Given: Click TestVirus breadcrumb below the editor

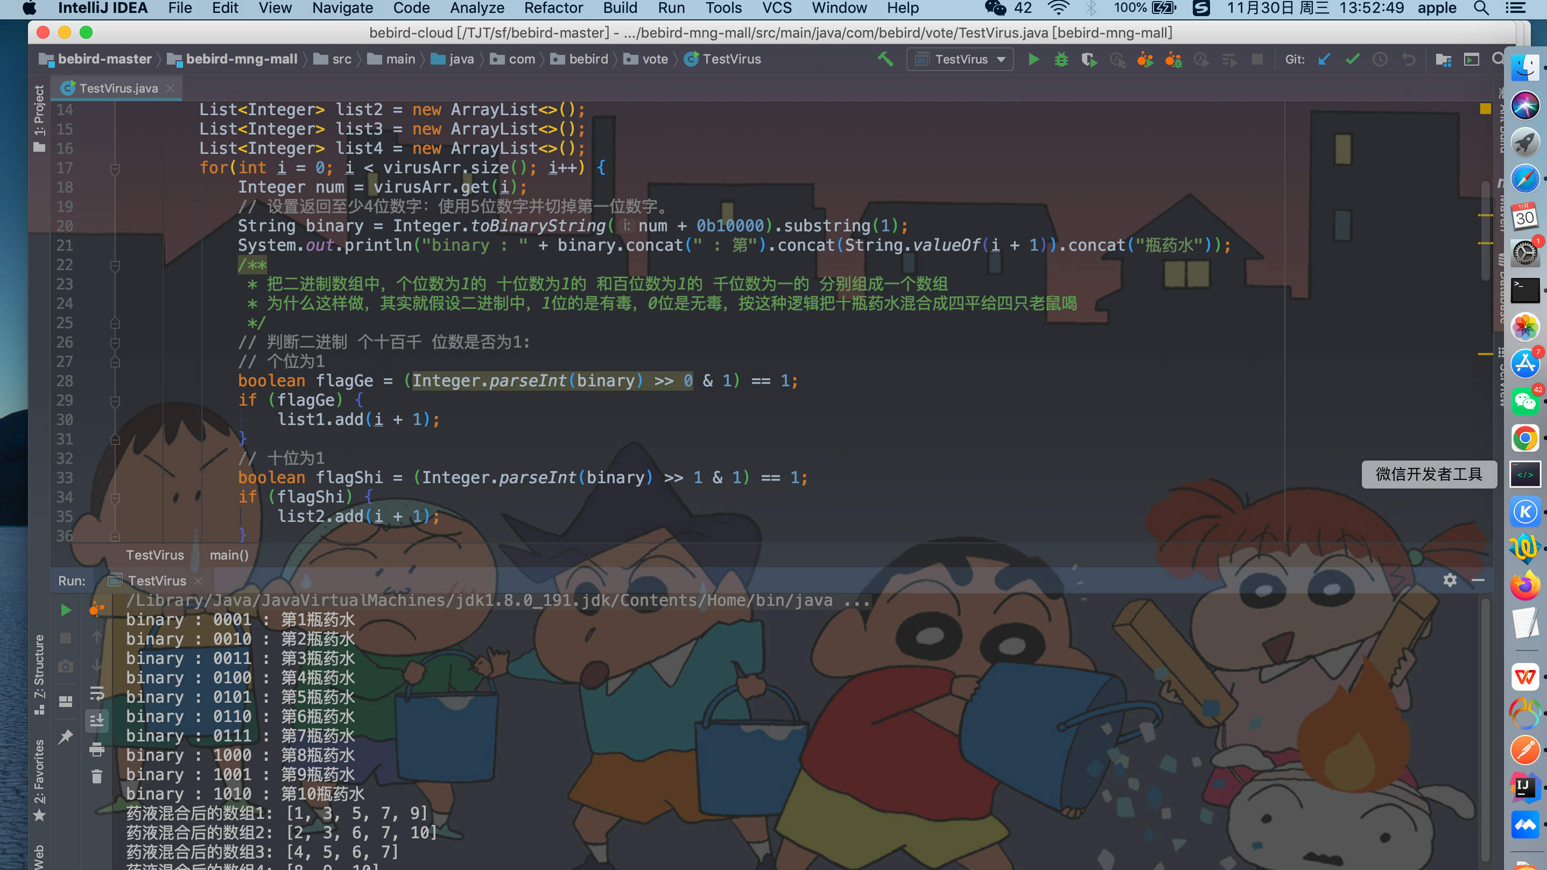Looking at the screenshot, I should tap(155, 555).
